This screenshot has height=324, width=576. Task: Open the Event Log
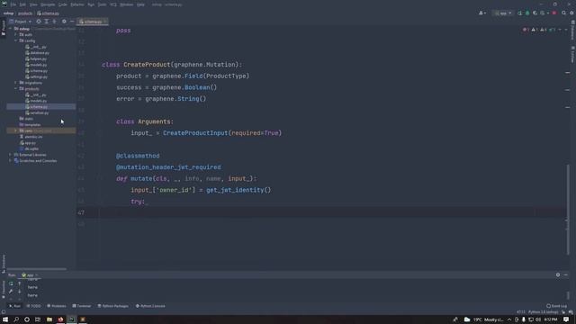pos(556,306)
